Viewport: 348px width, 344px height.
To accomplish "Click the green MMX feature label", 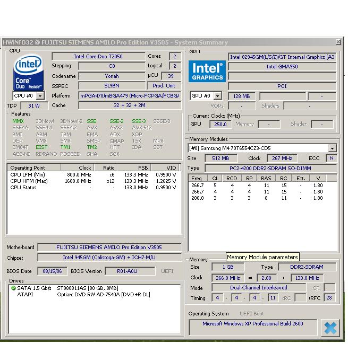I will click(18, 121).
